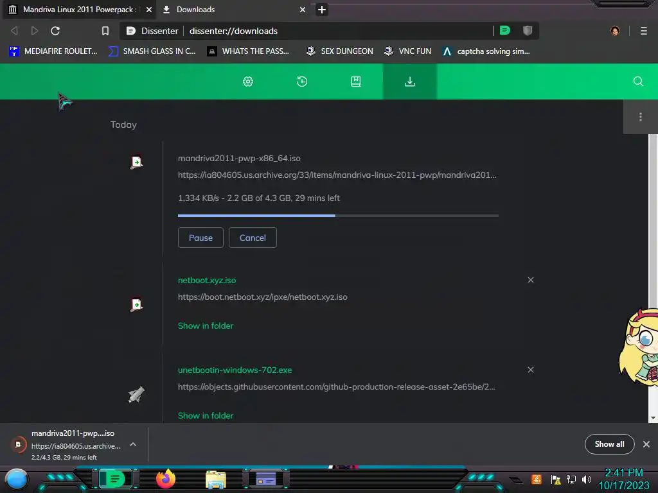658x493 pixels.
Task: Show netboot.xyz.iso in folder
Action: [205, 325]
